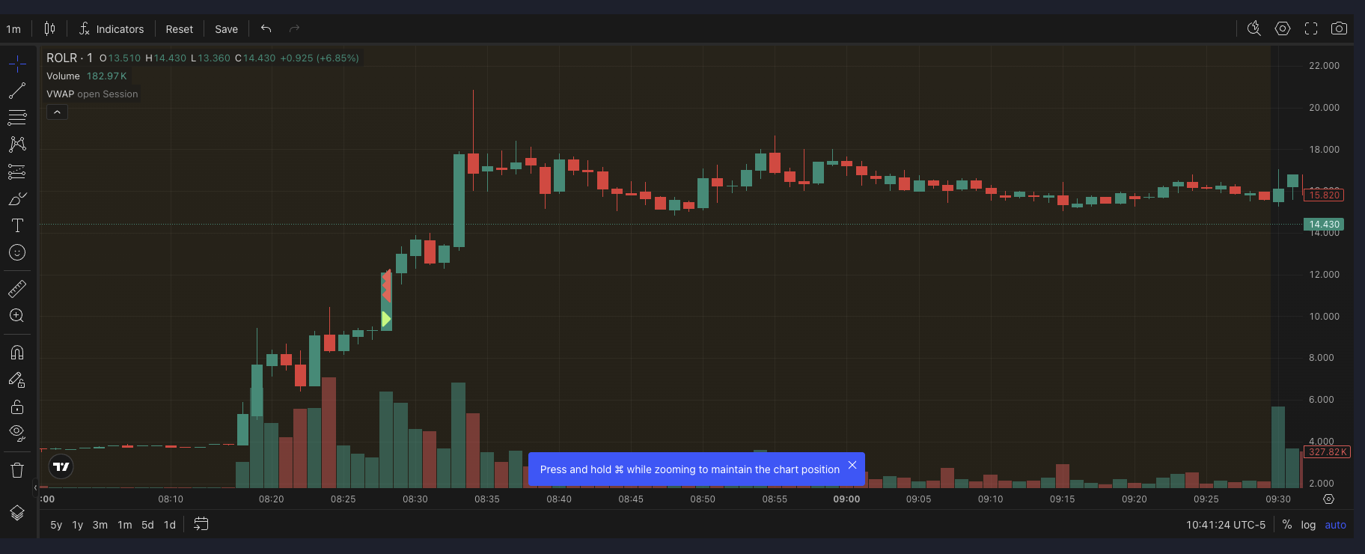Activate the magnet snap mode
This screenshot has width=1365, height=554.
(17, 353)
